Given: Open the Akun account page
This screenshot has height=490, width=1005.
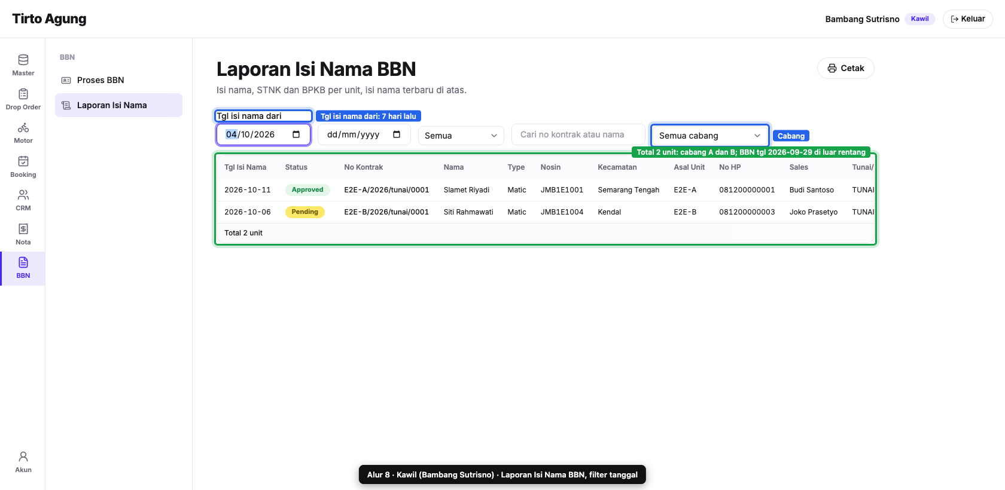Looking at the screenshot, I should (x=23, y=462).
